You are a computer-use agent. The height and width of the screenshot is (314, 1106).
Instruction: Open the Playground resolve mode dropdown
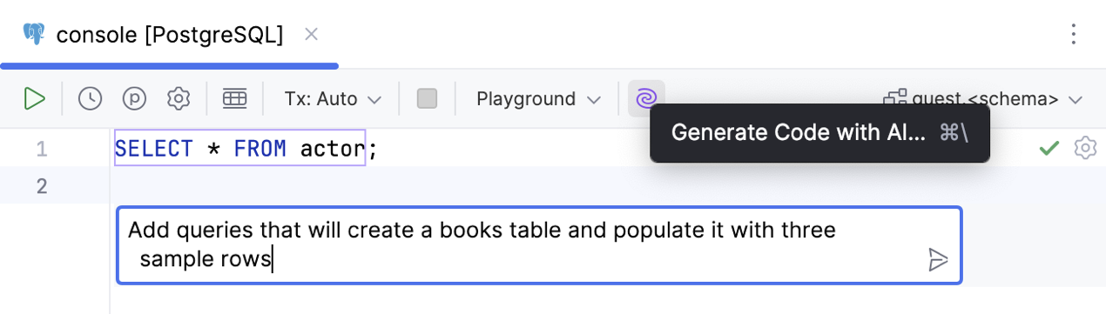tap(539, 99)
